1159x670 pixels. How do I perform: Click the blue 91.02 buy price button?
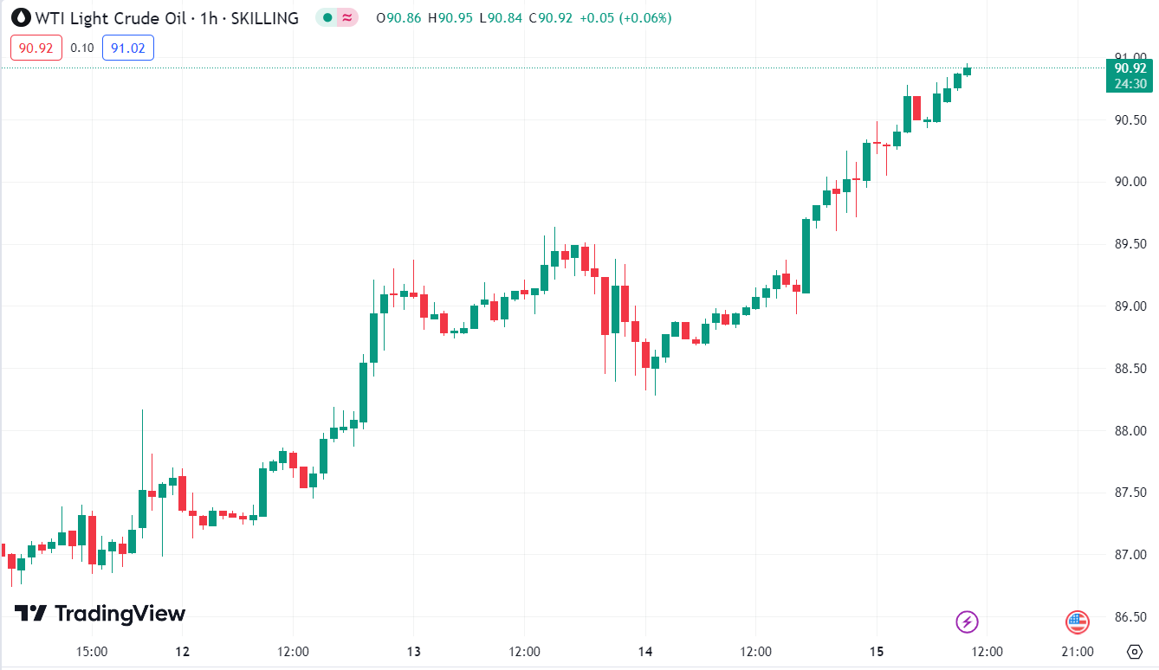pos(127,48)
